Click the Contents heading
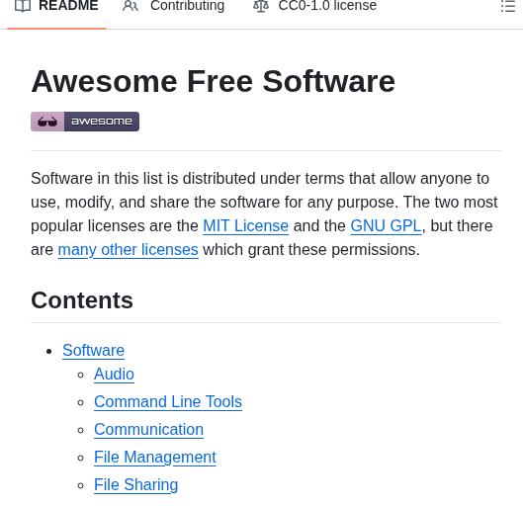523x506 pixels. tap(82, 300)
